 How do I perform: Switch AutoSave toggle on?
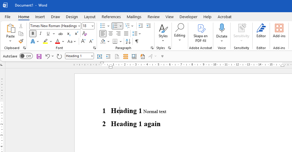coord(26,56)
